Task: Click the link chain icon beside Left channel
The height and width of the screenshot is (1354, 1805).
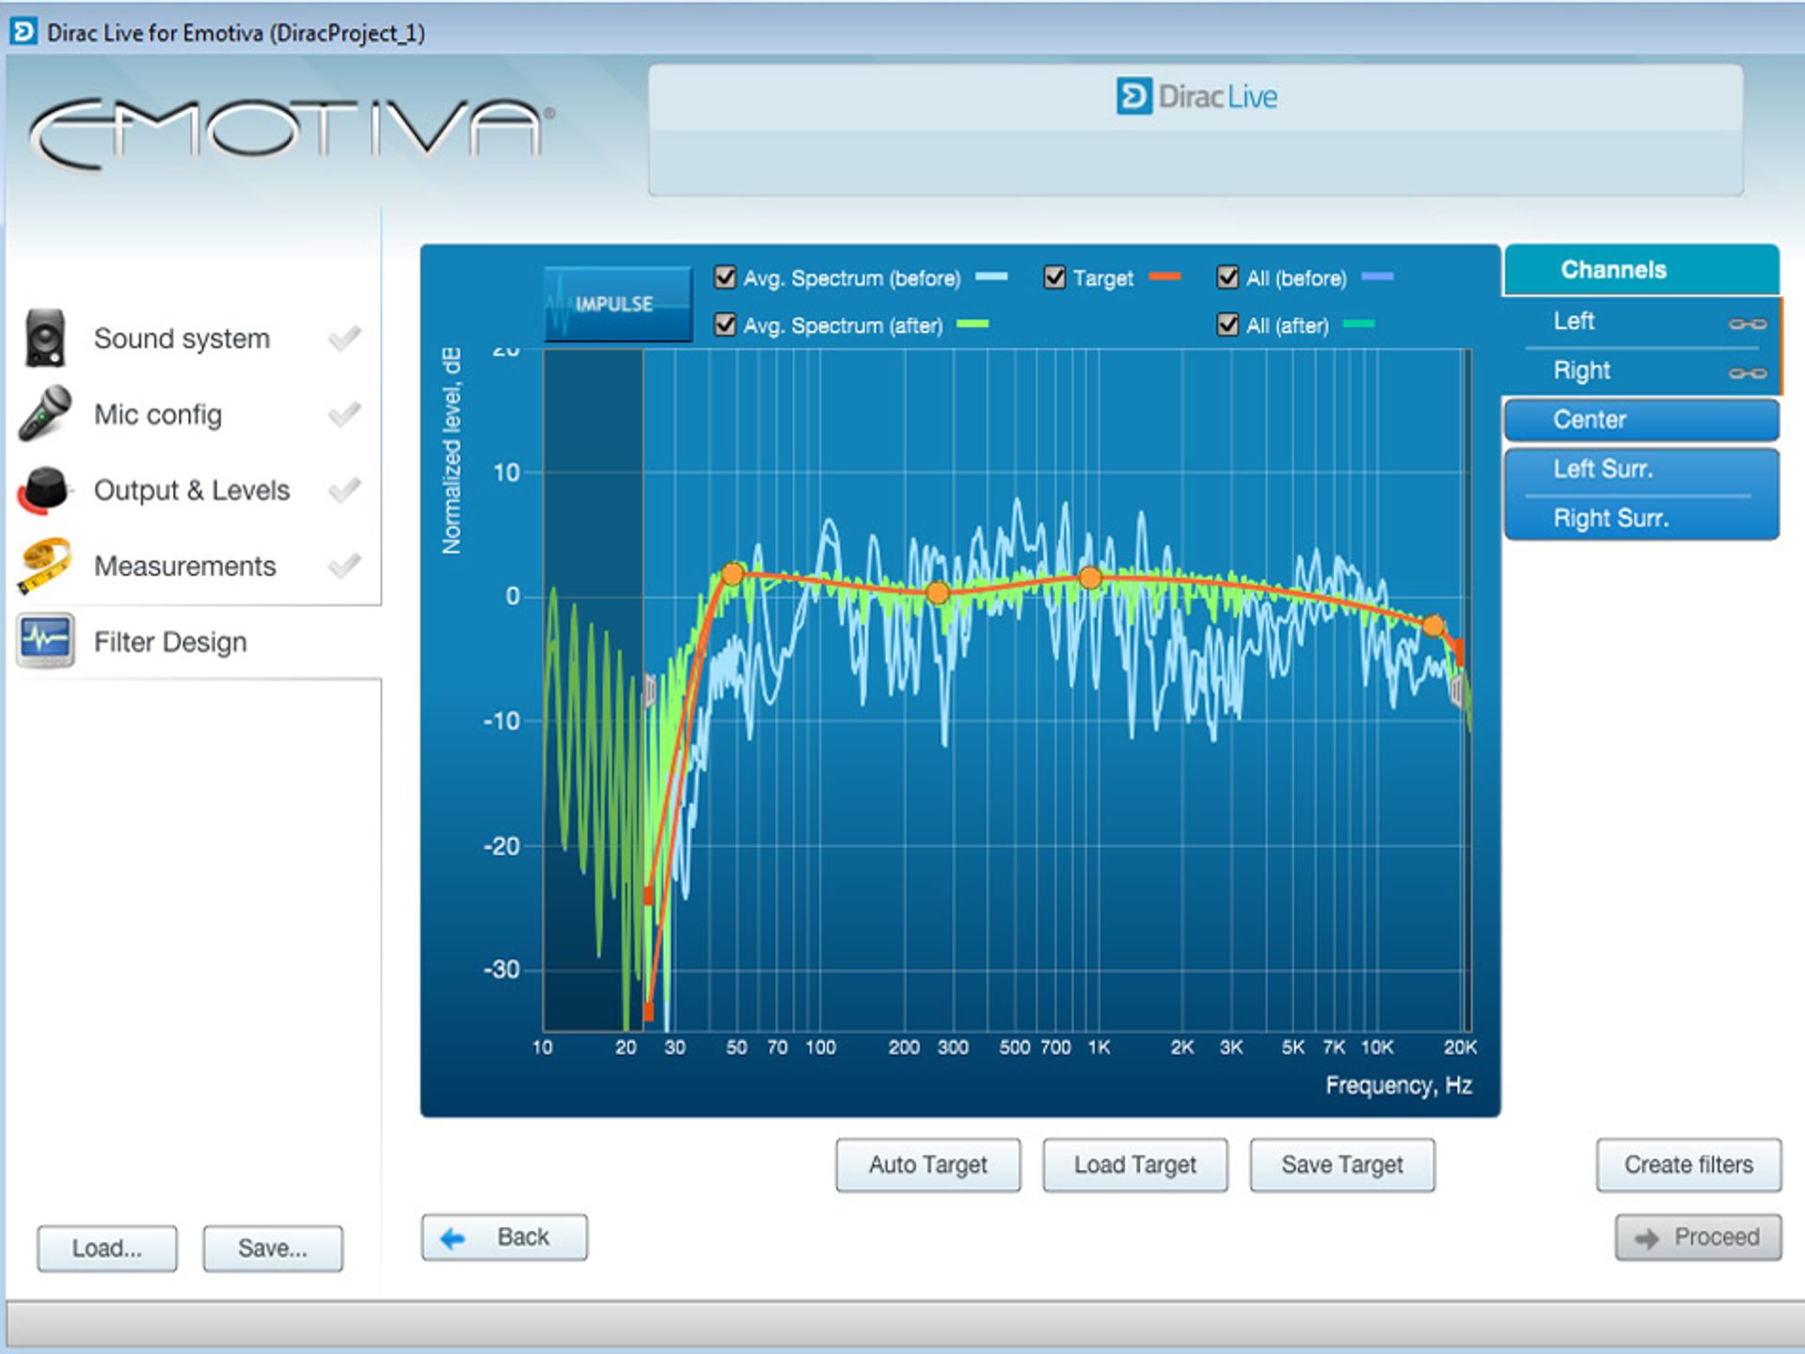Action: tap(1747, 324)
